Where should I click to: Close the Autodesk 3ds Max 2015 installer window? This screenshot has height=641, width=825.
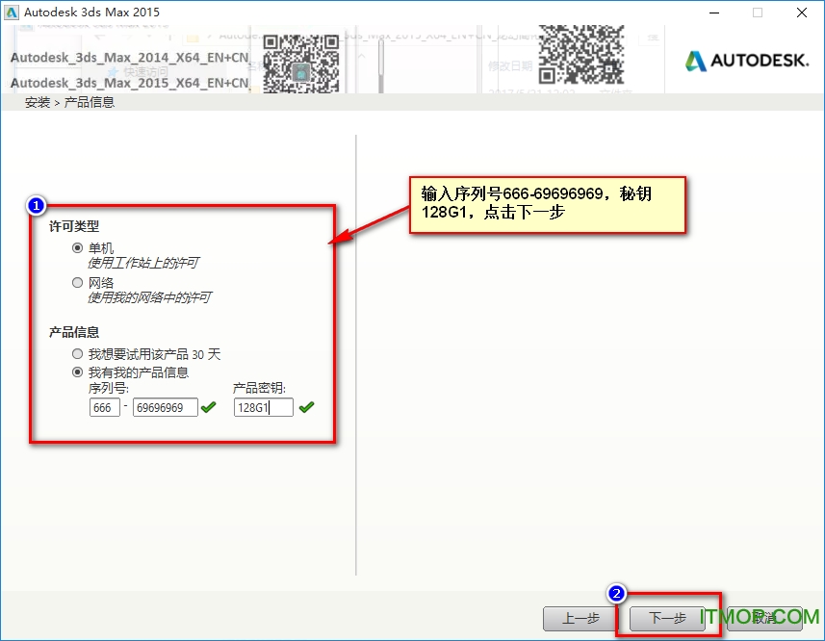coord(801,13)
